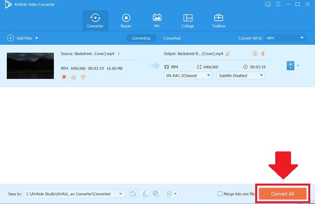Open the Subtitle Disabled dropdown
This screenshot has width=315, height=204.
click(x=241, y=75)
